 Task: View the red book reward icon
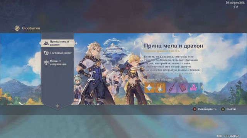point(183,88)
